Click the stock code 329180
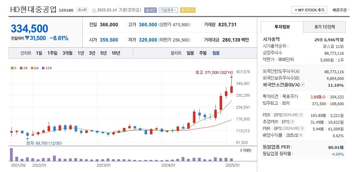355x172 pixels. click(66, 10)
